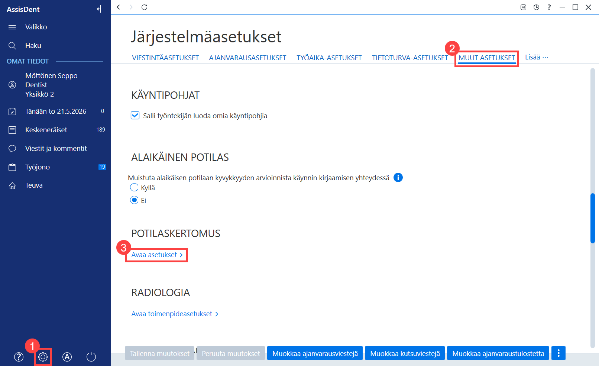This screenshot has height=366, width=599.
Task: Show info about alaikäinen potilas reminder
Action: 398,178
